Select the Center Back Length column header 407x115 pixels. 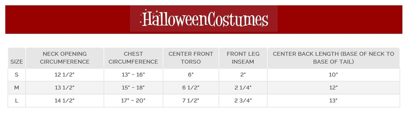334,58
